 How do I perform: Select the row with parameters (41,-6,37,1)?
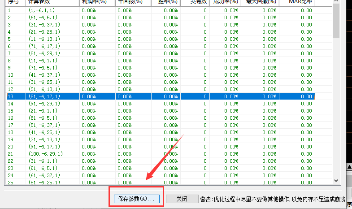pyautogui.click(x=161, y=75)
